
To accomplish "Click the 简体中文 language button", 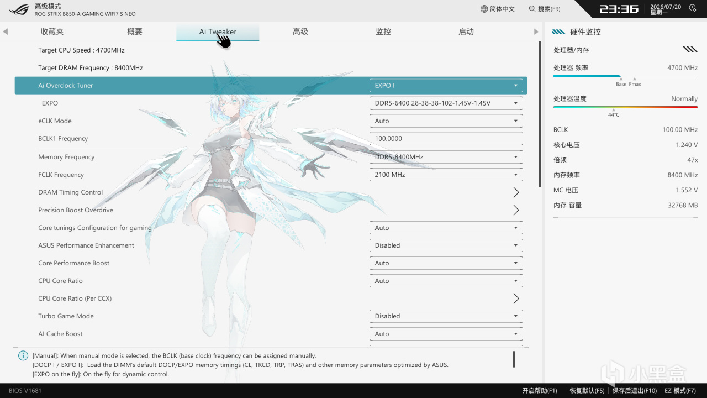I will [x=498, y=9].
